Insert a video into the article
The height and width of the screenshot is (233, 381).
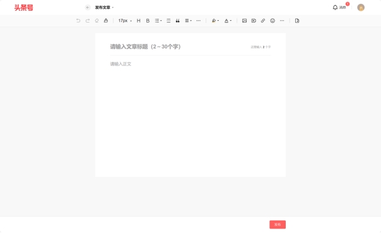click(254, 21)
